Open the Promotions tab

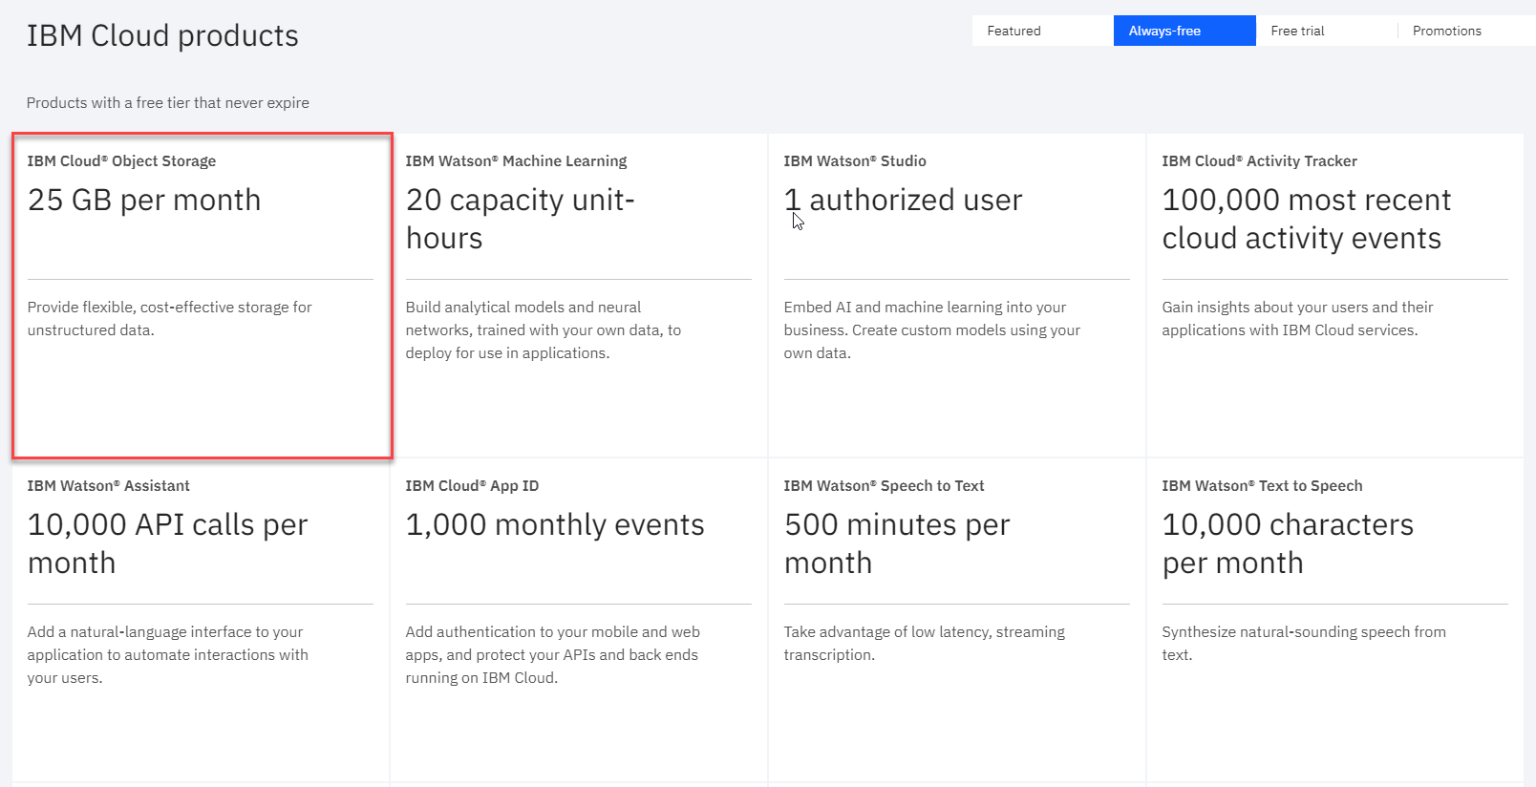point(1467,31)
